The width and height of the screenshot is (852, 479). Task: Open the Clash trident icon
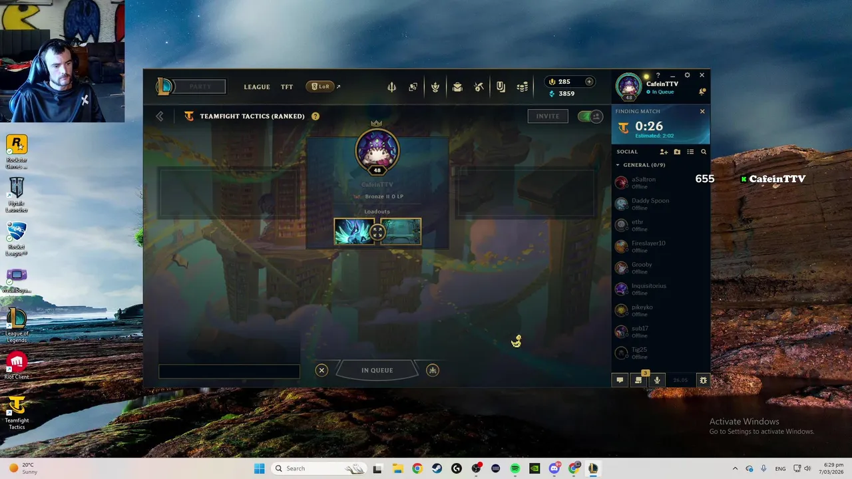tap(391, 87)
